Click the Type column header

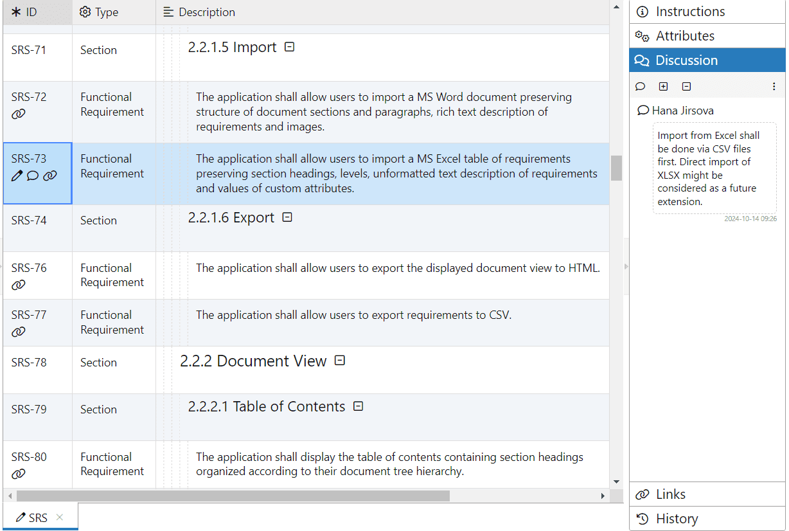114,12
